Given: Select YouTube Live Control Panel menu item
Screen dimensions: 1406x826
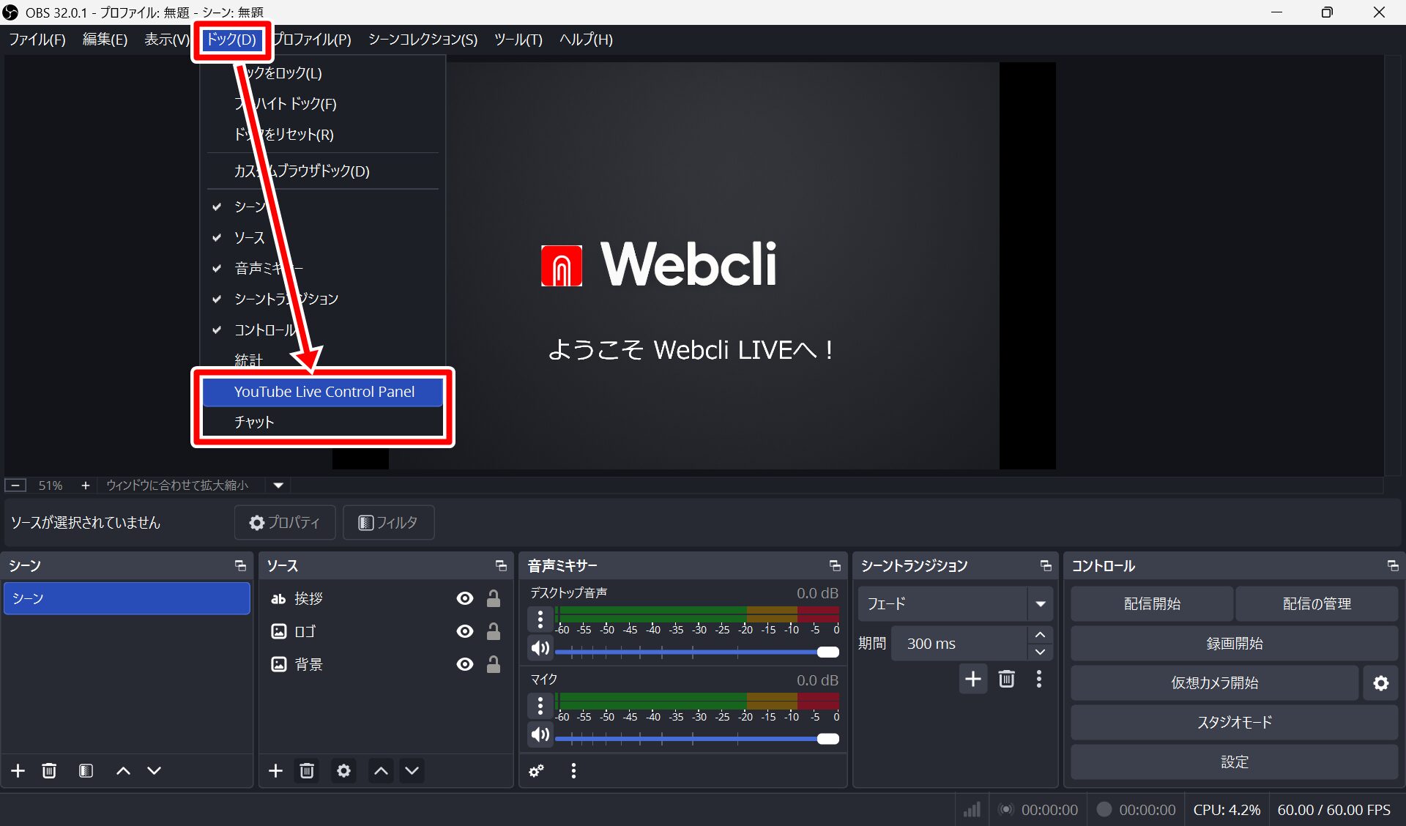Looking at the screenshot, I should pyautogui.click(x=324, y=392).
